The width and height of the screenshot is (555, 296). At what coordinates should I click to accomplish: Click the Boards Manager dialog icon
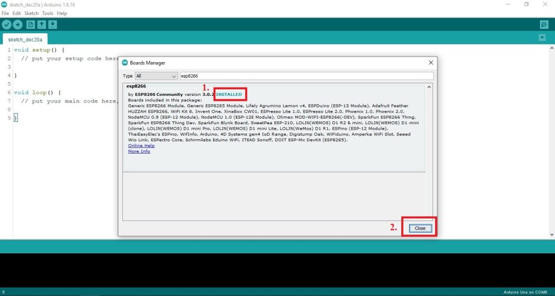point(125,63)
